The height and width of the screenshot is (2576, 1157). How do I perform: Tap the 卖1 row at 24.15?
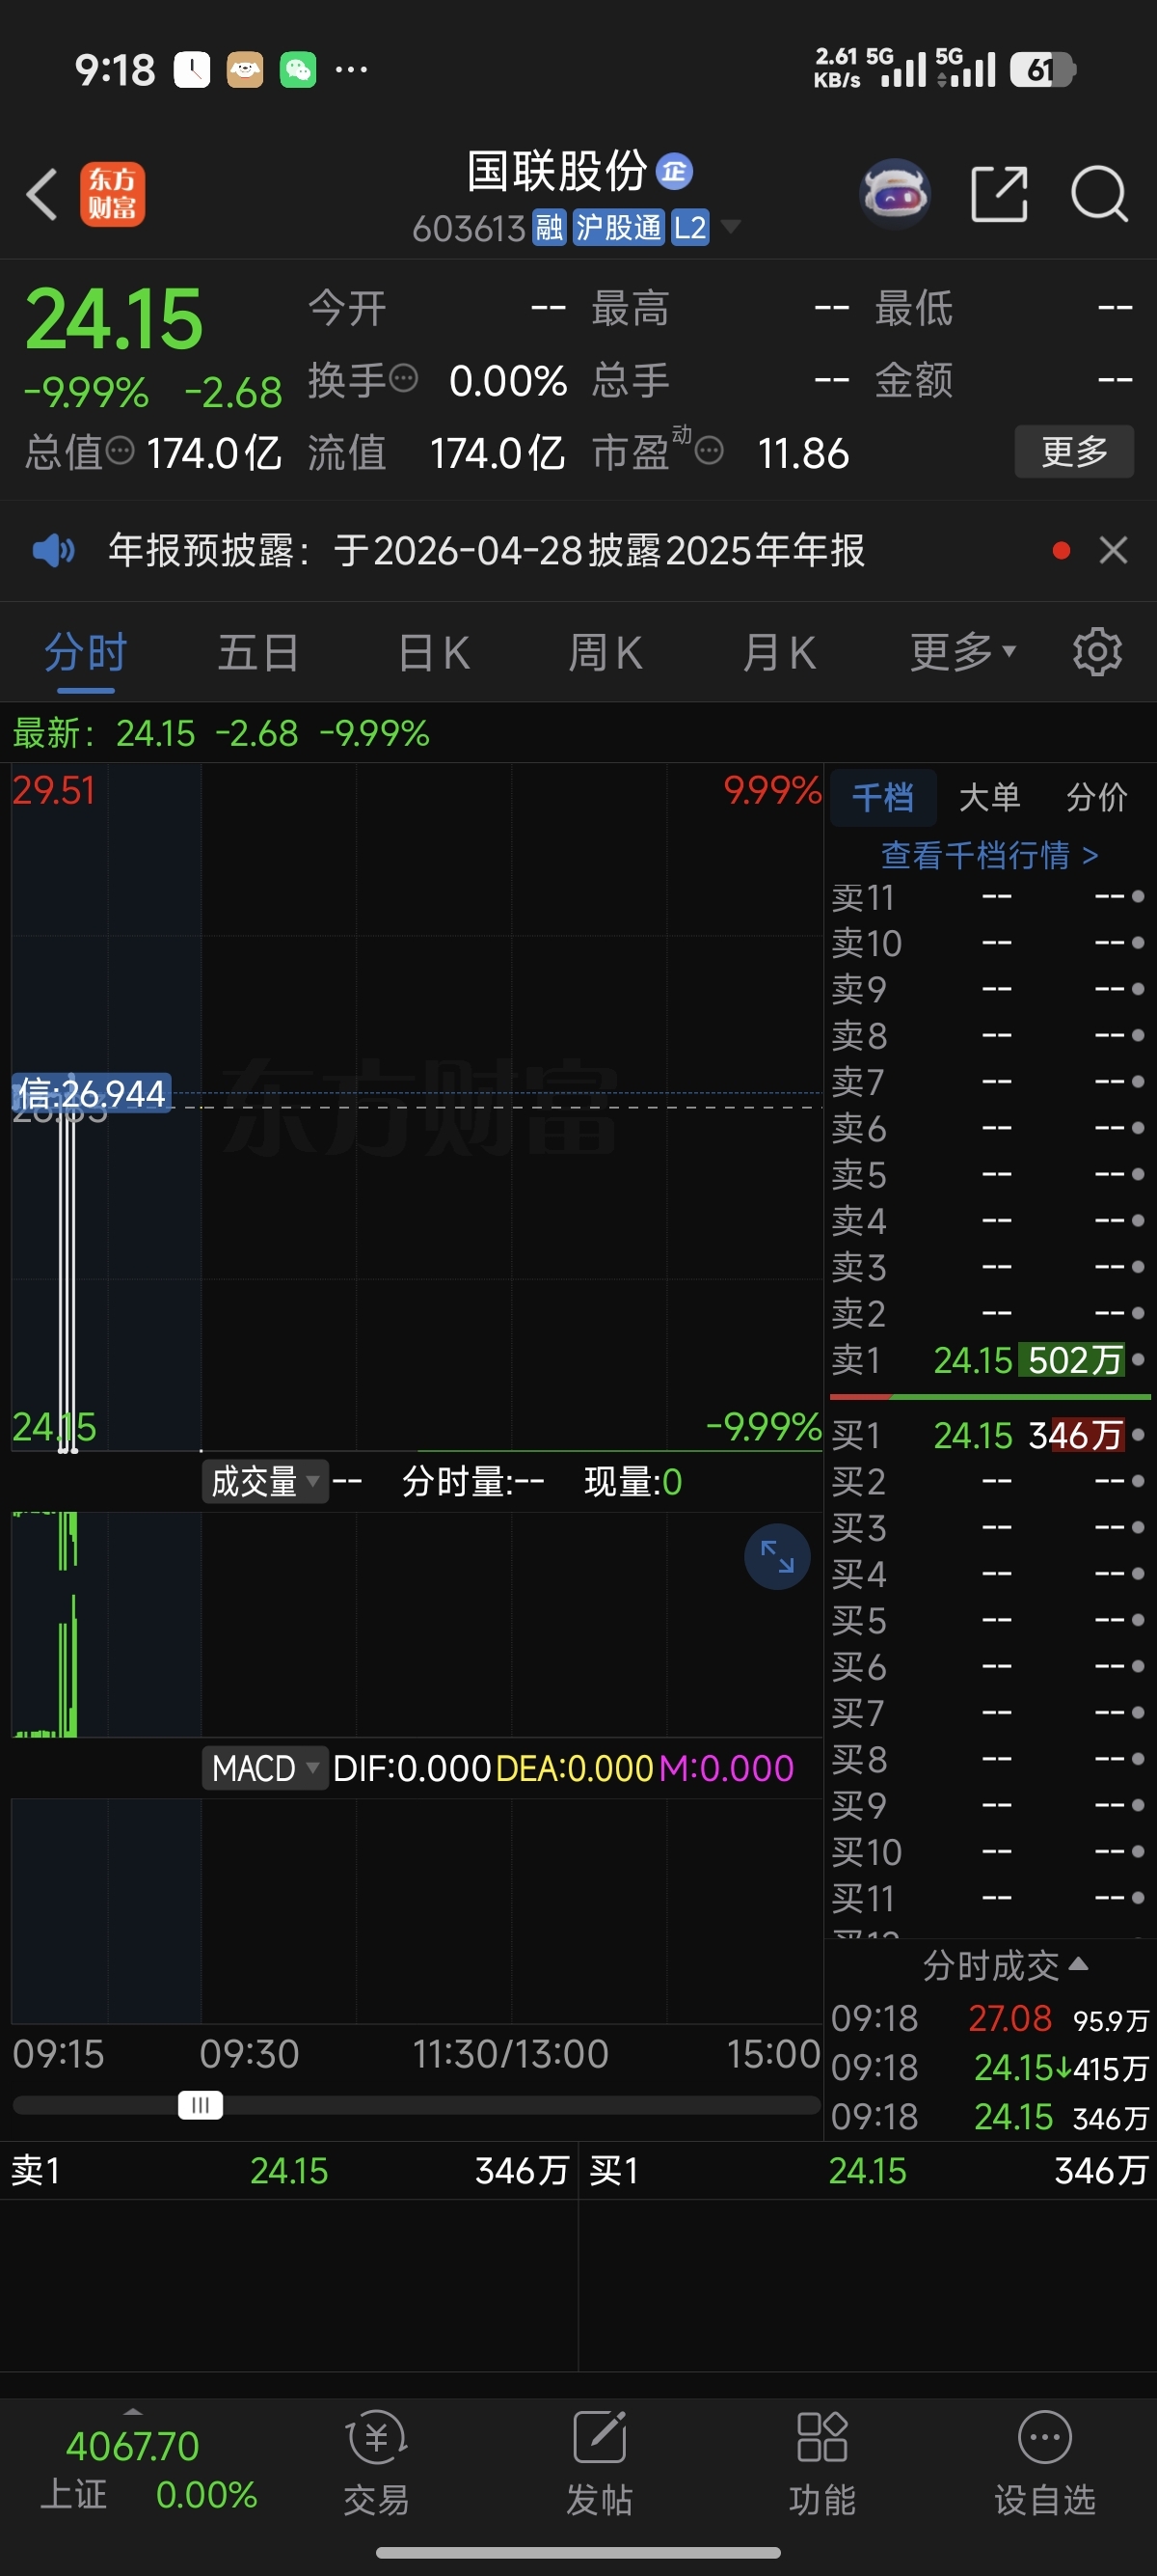tap(989, 1360)
